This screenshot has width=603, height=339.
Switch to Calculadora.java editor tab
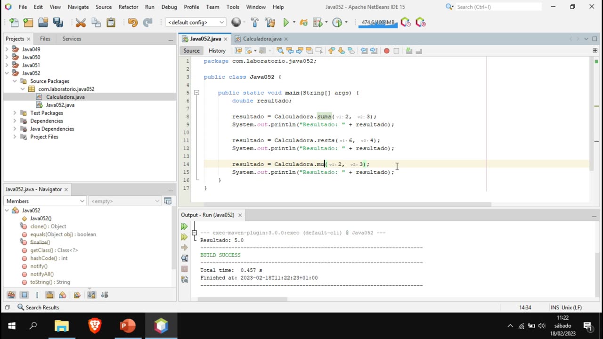262,39
